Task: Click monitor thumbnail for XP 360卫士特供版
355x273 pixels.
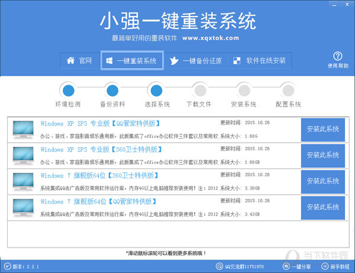Action: click(23, 156)
